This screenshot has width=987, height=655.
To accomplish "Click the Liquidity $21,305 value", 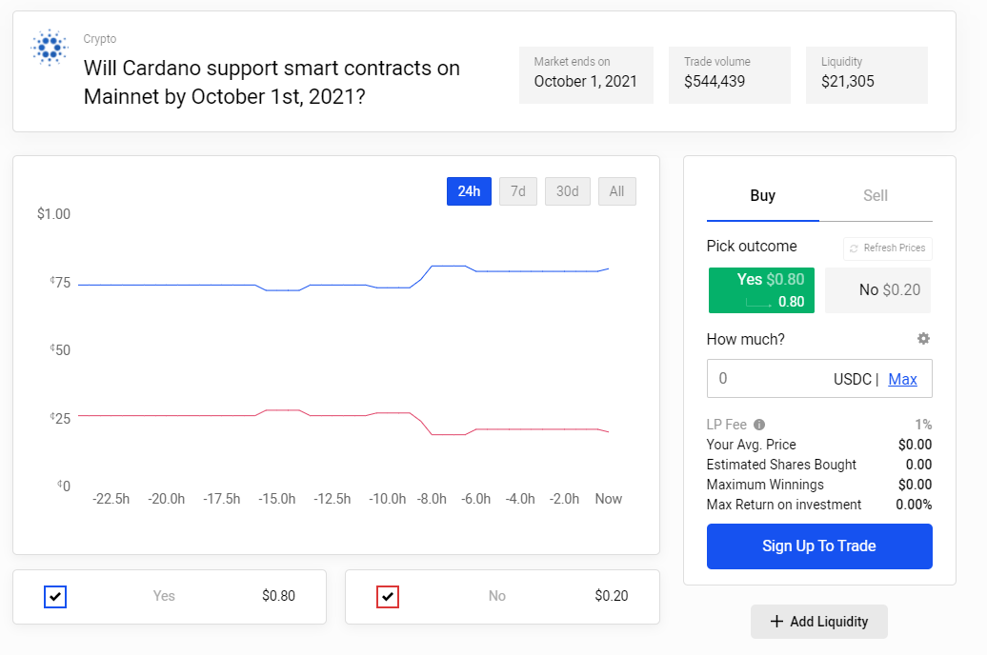I will pos(847,81).
